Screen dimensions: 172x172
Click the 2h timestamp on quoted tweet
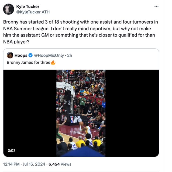70,55
